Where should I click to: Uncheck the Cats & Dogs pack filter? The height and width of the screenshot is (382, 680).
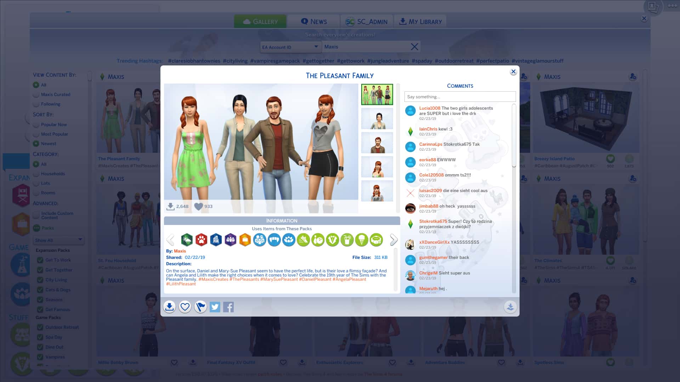tap(40, 290)
